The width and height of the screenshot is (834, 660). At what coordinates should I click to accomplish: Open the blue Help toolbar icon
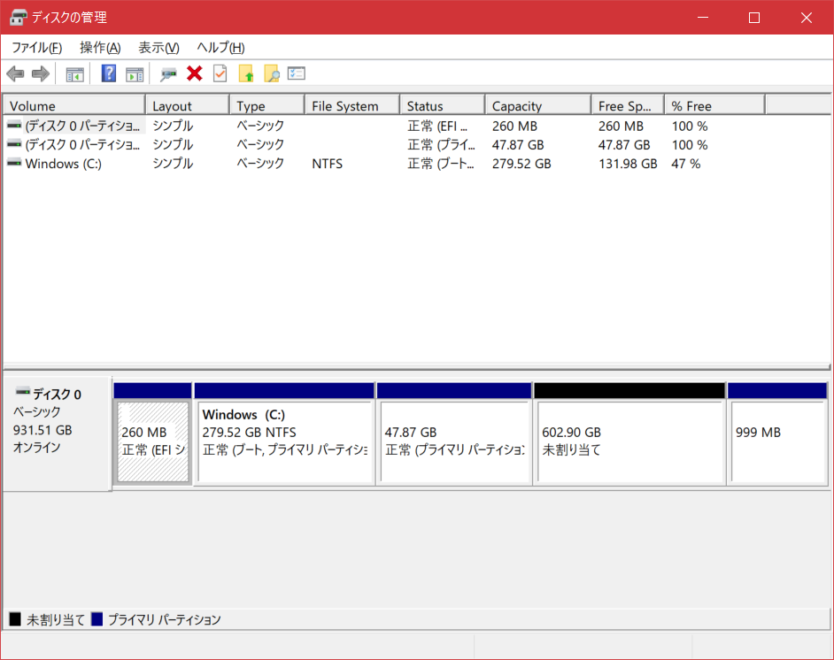pos(109,73)
